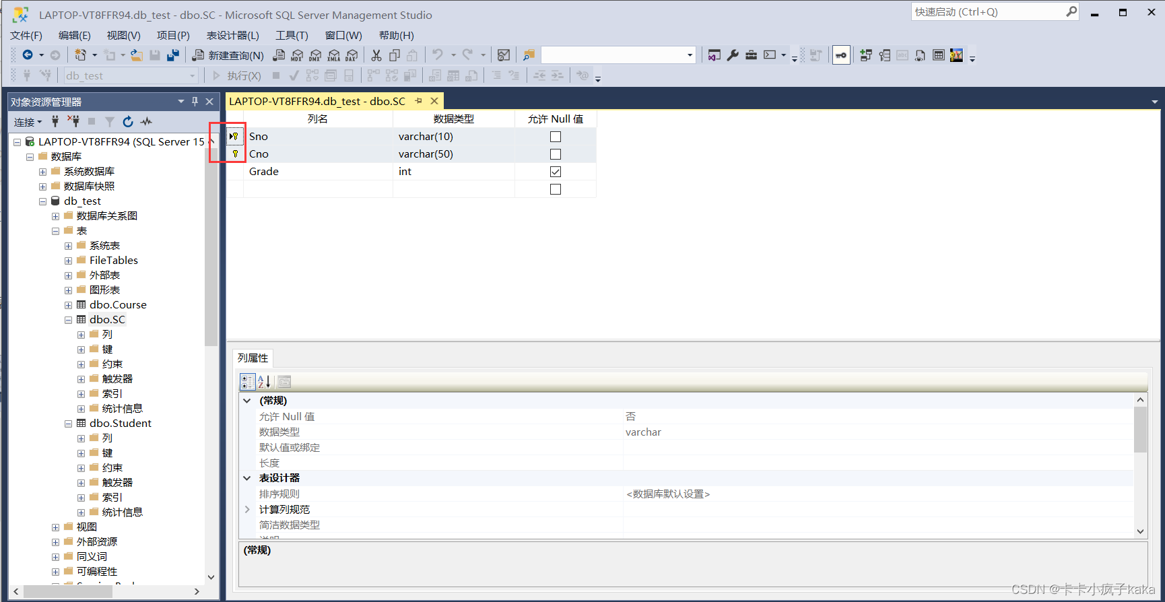This screenshot has width=1165, height=602.
Task: Open file using the folder icon
Action: tap(137, 55)
